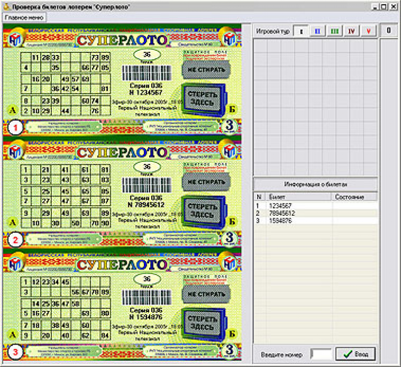
Task: Click the Состояние column header
Action: [354, 197]
